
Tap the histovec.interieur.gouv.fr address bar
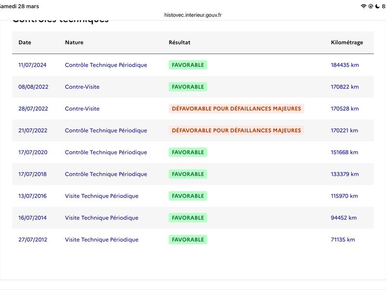tap(193, 15)
